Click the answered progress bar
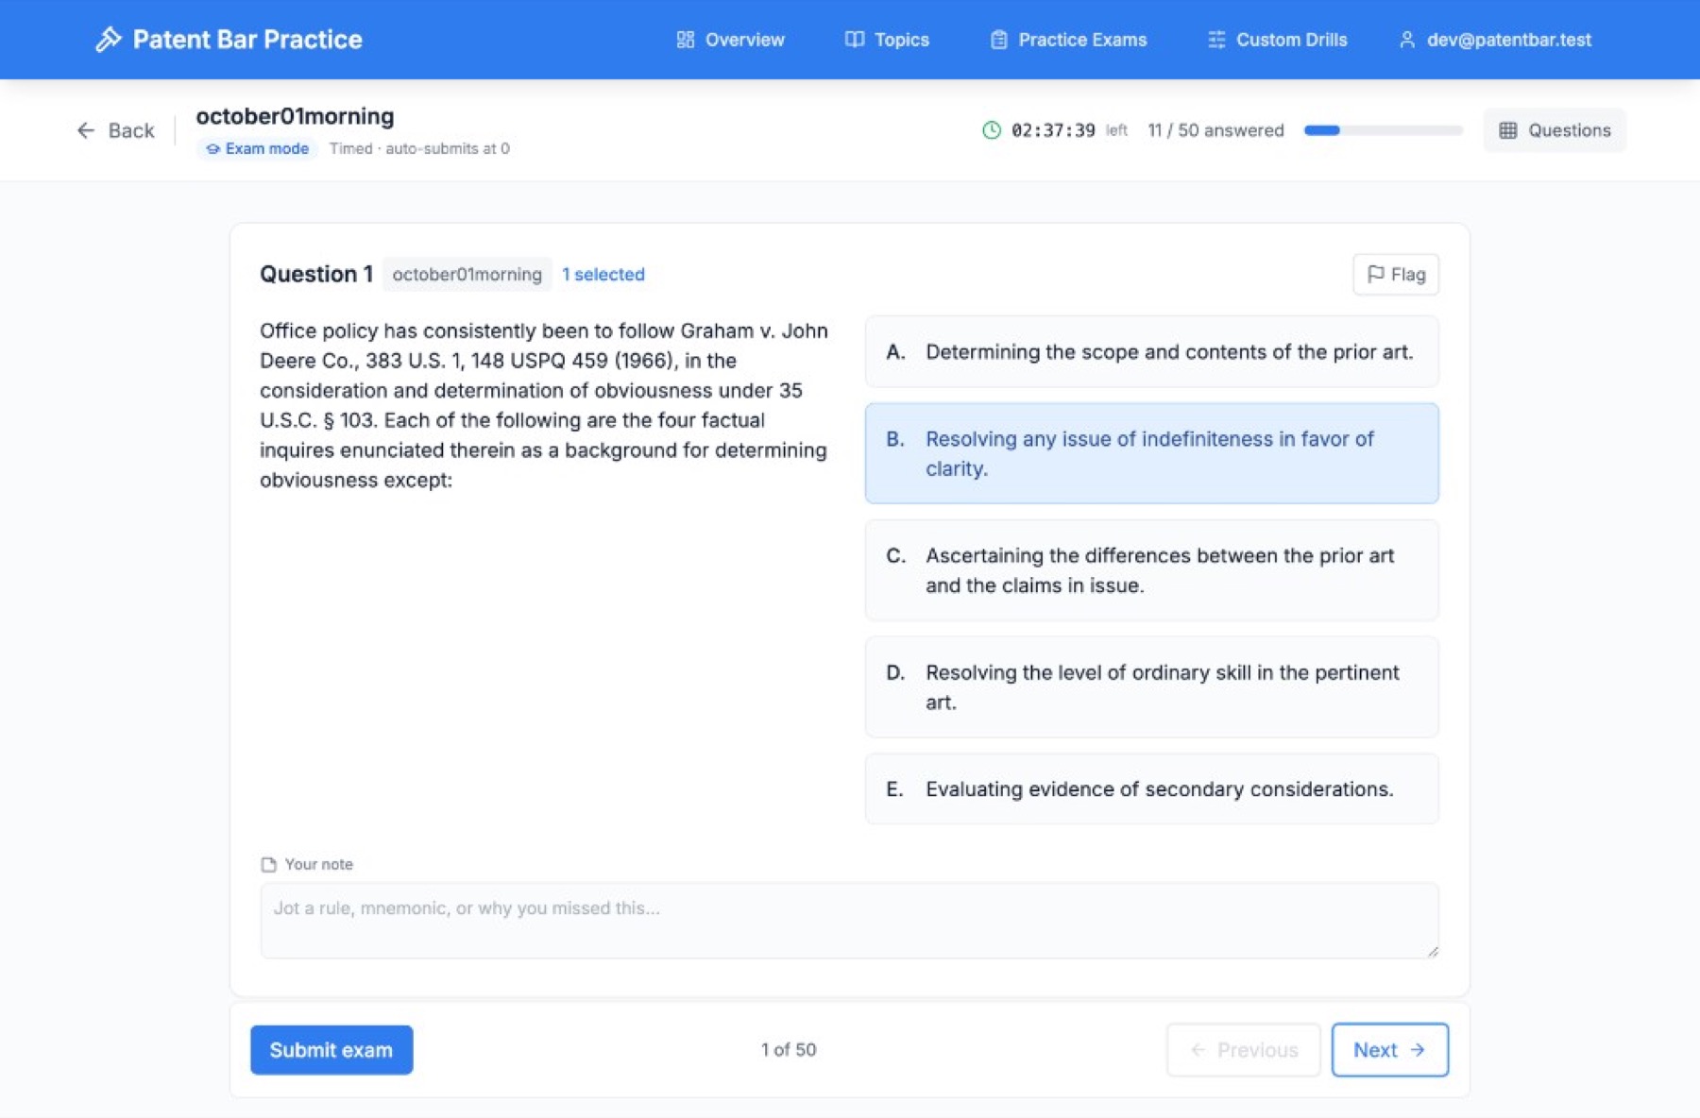Image resolution: width=1700 pixels, height=1118 pixels. tap(1384, 130)
